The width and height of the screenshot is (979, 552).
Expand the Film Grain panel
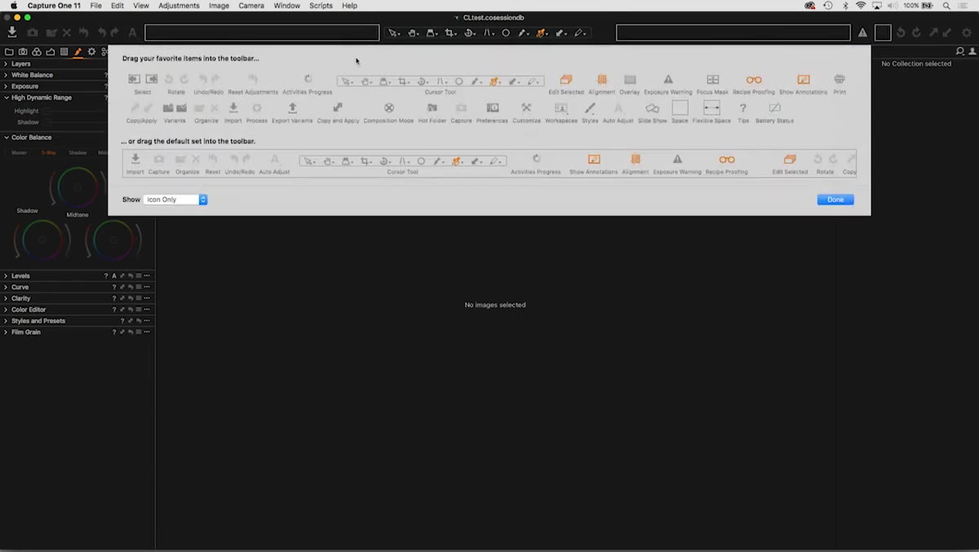[6, 332]
